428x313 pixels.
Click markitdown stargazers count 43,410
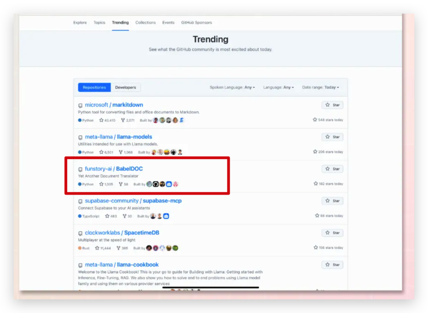coord(107,120)
